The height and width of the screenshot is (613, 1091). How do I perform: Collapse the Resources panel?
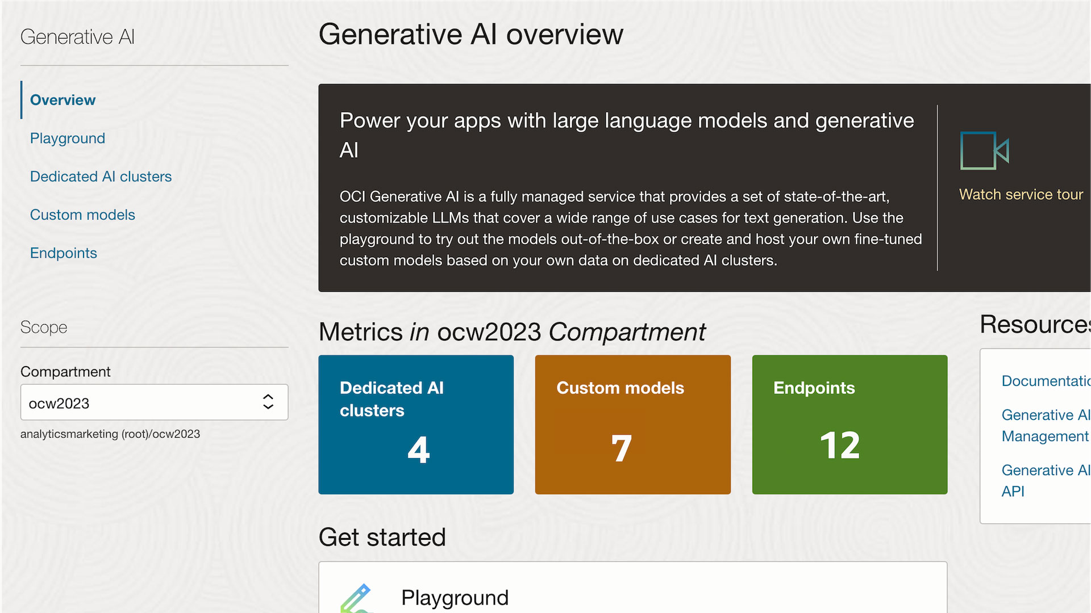click(x=1034, y=324)
